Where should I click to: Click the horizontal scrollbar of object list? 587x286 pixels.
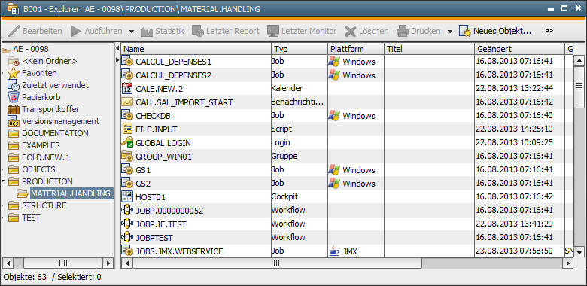[x=278, y=263]
